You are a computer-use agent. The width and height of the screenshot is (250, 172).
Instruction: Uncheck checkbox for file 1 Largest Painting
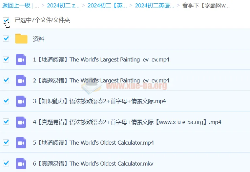pos(6,59)
